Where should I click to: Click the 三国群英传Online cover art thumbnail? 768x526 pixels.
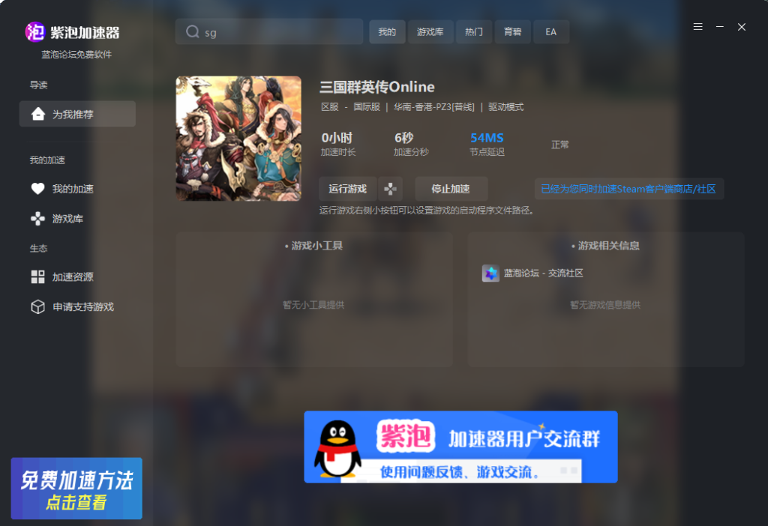(x=238, y=139)
